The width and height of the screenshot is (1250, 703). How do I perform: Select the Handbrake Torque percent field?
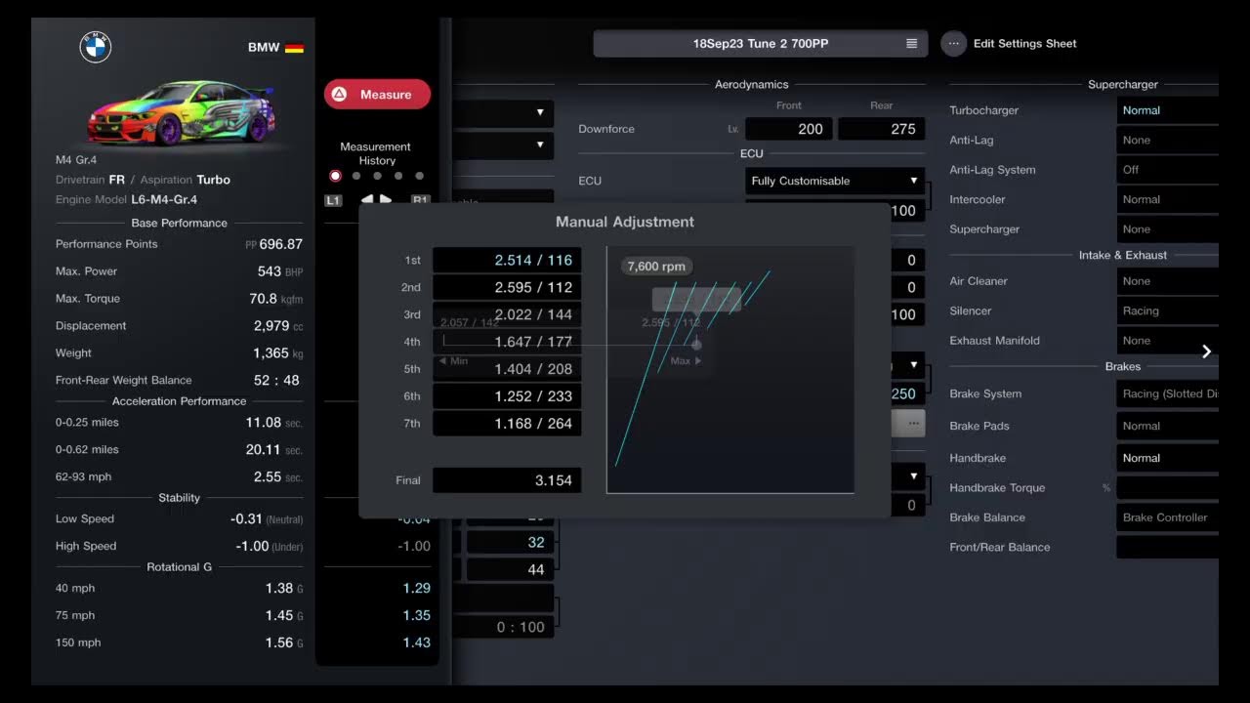pyautogui.click(x=1168, y=487)
